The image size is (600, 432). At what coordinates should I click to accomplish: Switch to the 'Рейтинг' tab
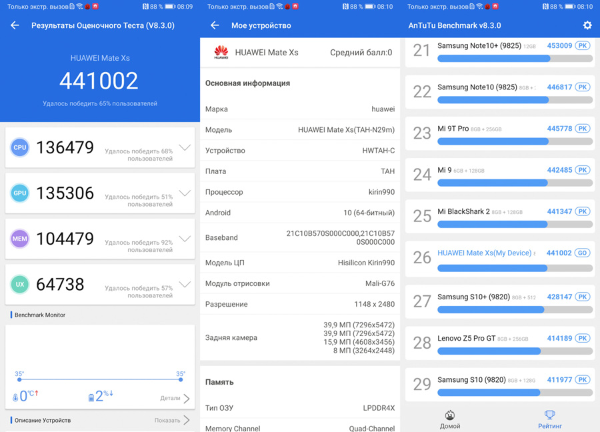550,419
